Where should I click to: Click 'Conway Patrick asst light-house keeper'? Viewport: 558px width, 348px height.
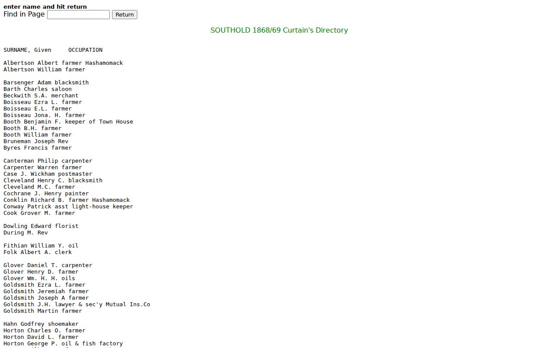[x=68, y=207]
